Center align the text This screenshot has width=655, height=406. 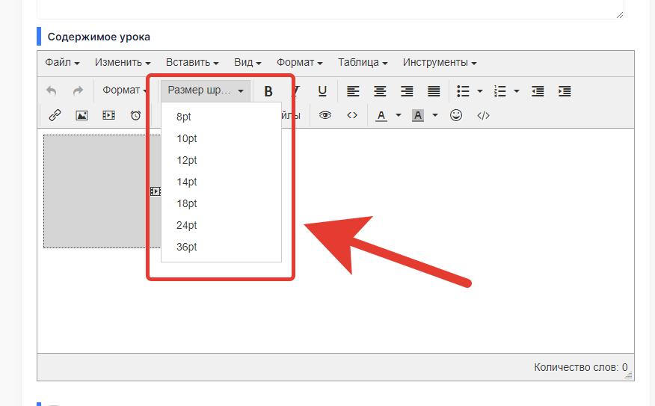[x=380, y=91]
